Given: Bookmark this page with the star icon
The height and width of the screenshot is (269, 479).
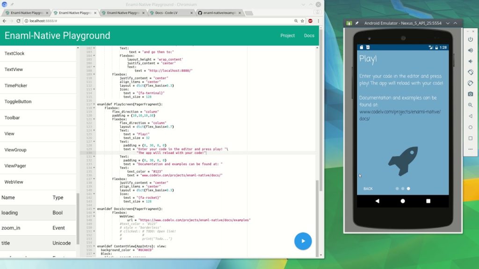Looking at the screenshot, I should tap(303, 21).
